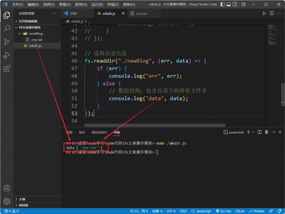Click ESLint status bar item

tap(240, 211)
